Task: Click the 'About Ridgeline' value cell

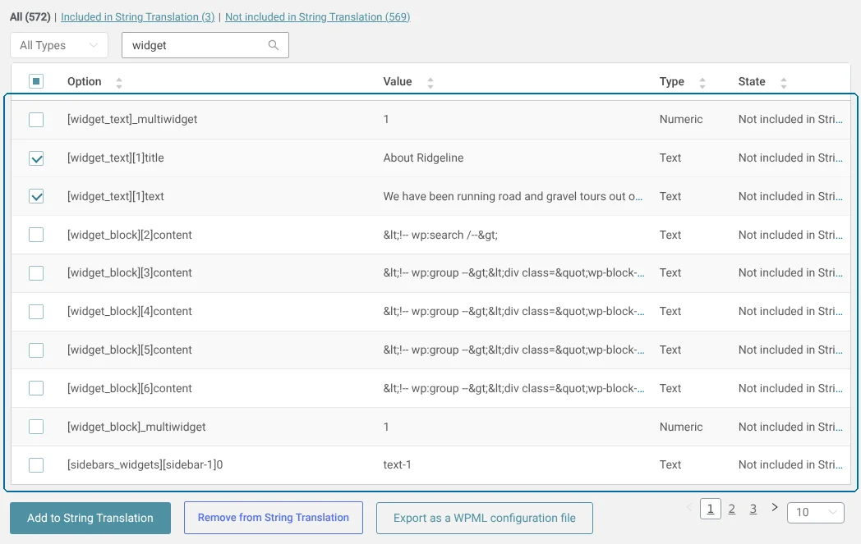Action: pyautogui.click(x=423, y=158)
